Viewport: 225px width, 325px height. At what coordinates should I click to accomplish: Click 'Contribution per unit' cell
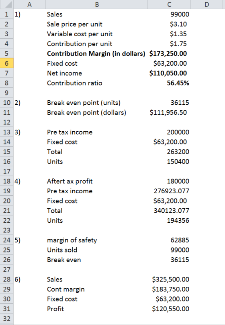click(x=97, y=44)
